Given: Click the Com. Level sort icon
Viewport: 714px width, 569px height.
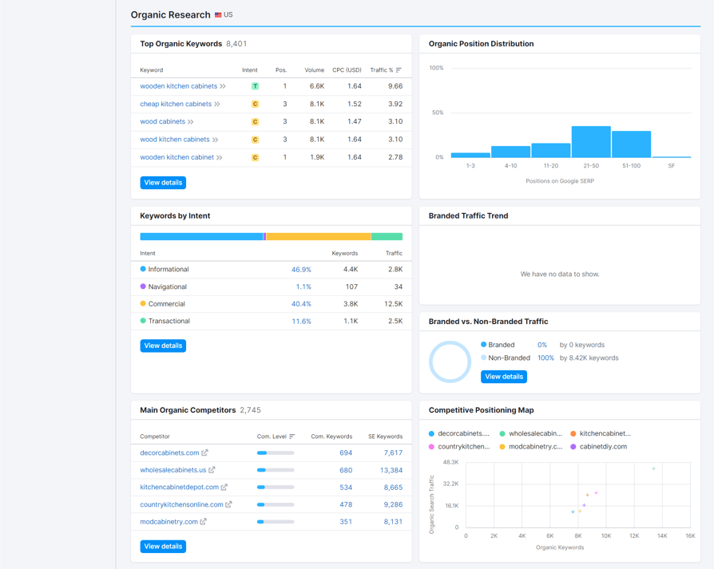Looking at the screenshot, I should (x=292, y=437).
